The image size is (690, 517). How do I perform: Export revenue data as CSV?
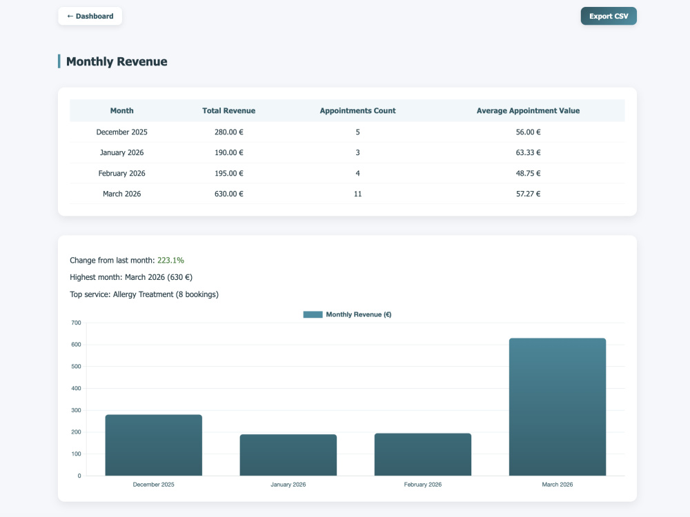(x=608, y=17)
